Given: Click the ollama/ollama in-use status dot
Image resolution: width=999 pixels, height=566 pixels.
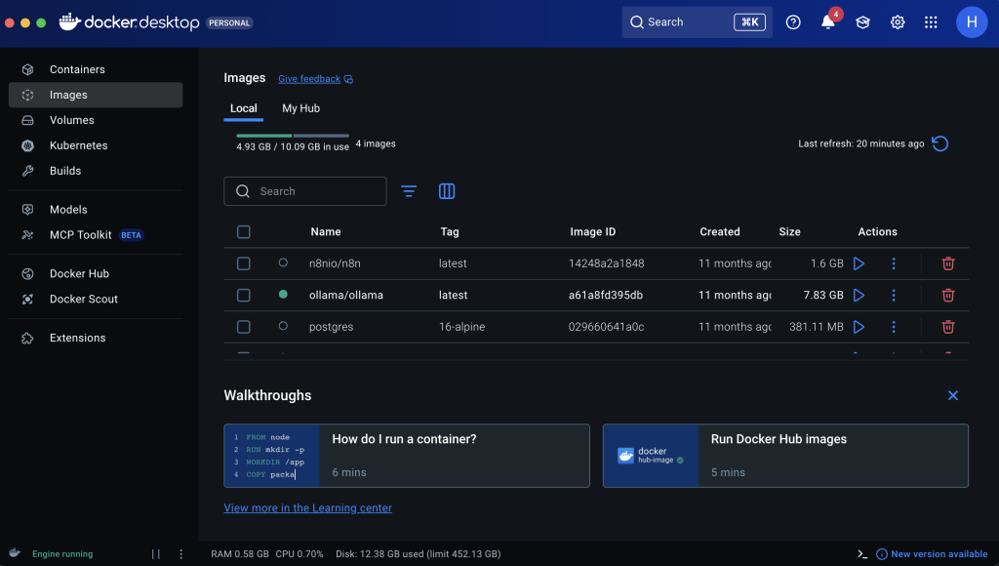Looking at the screenshot, I should pyautogui.click(x=283, y=295).
